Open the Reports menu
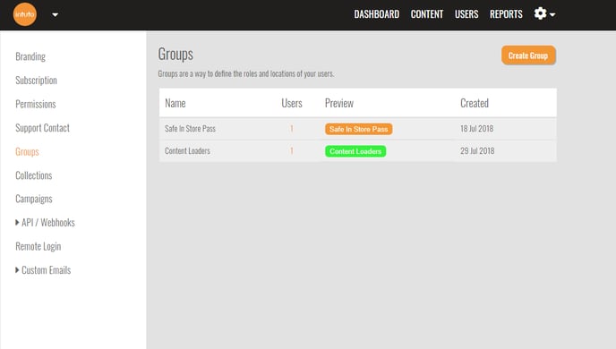Image resolution: width=616 pixels, height=349 pixels. pos(506,14)
